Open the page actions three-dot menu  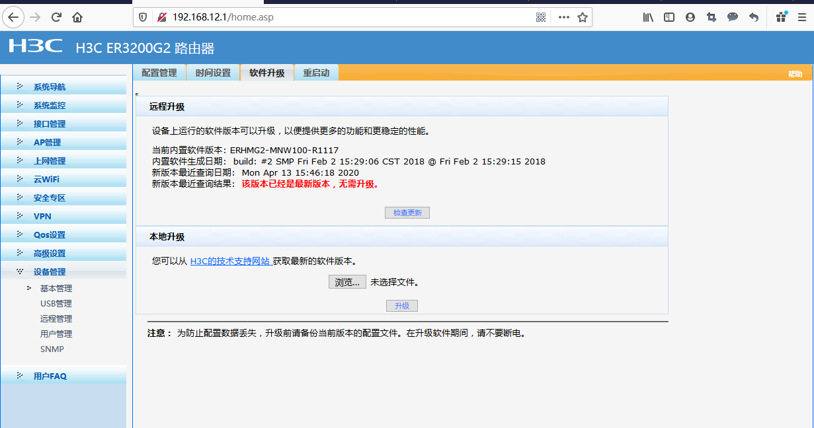(563, 17)
